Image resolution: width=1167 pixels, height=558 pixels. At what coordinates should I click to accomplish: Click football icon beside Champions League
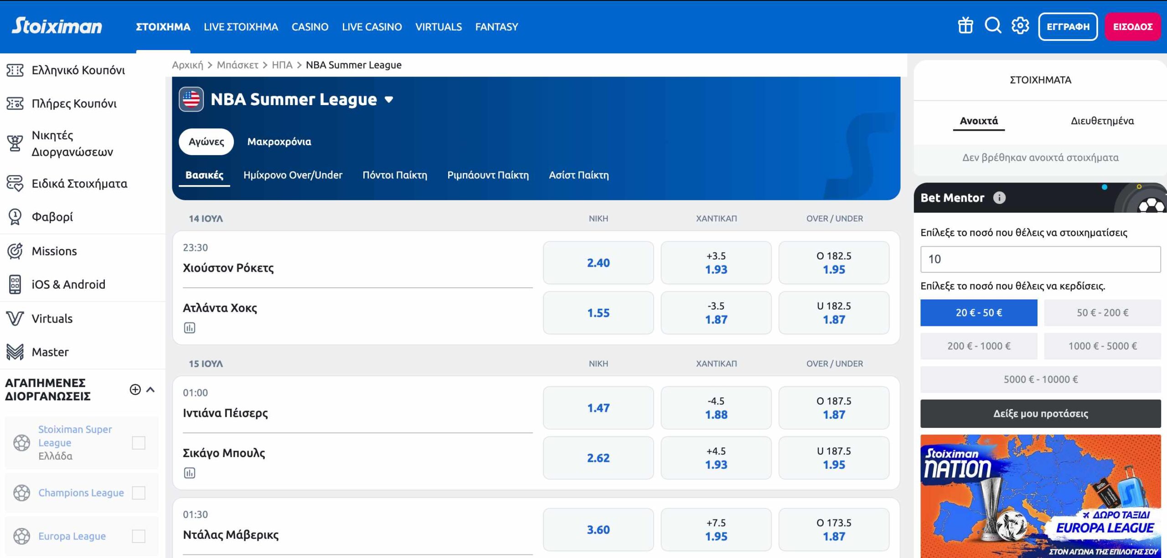click(21, 492)
